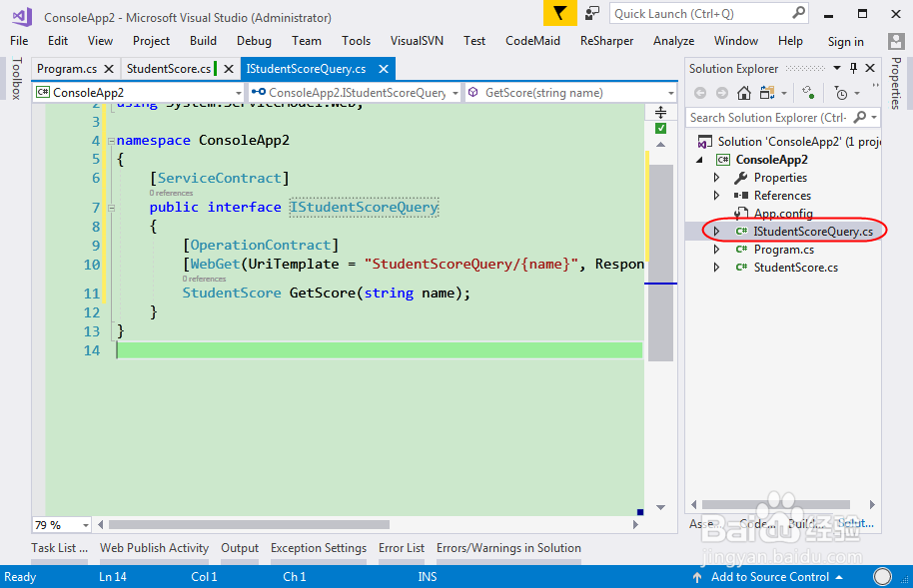This screenshot has height=588, width=913.
Task: Click the Solution Explorer search magnifier icon
Action: pyautogui.click(x=859, y=117)
